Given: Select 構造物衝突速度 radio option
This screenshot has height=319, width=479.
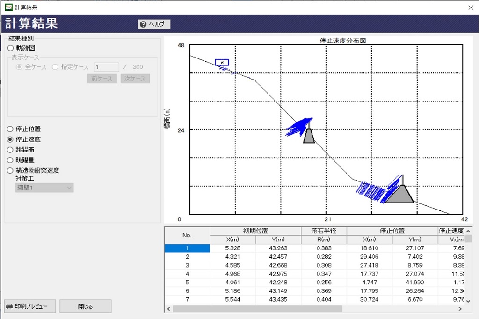Looking at the screenshot, I should pyautogui.click(x=10, y=170).
